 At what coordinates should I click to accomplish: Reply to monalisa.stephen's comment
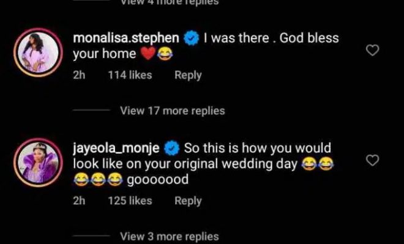pyautogui.click(x=188, y=75)
